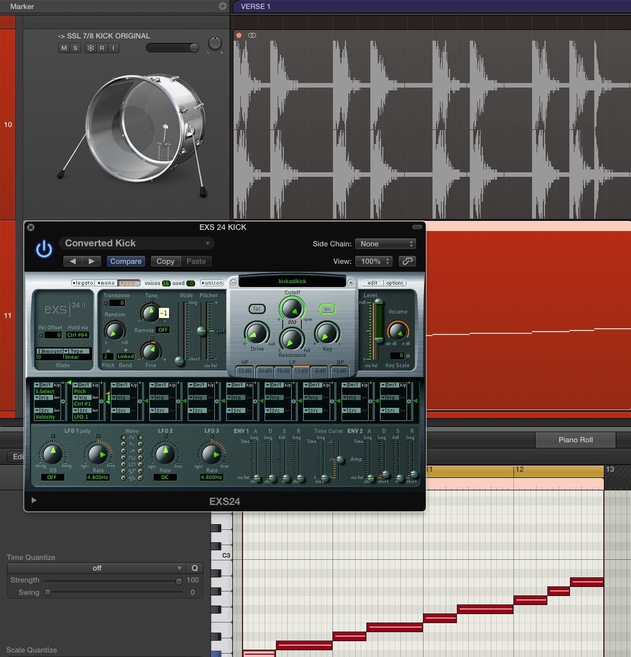Select the LP 24dB filter mode
This screenshot has width=631, height=657.
[265, 371]
